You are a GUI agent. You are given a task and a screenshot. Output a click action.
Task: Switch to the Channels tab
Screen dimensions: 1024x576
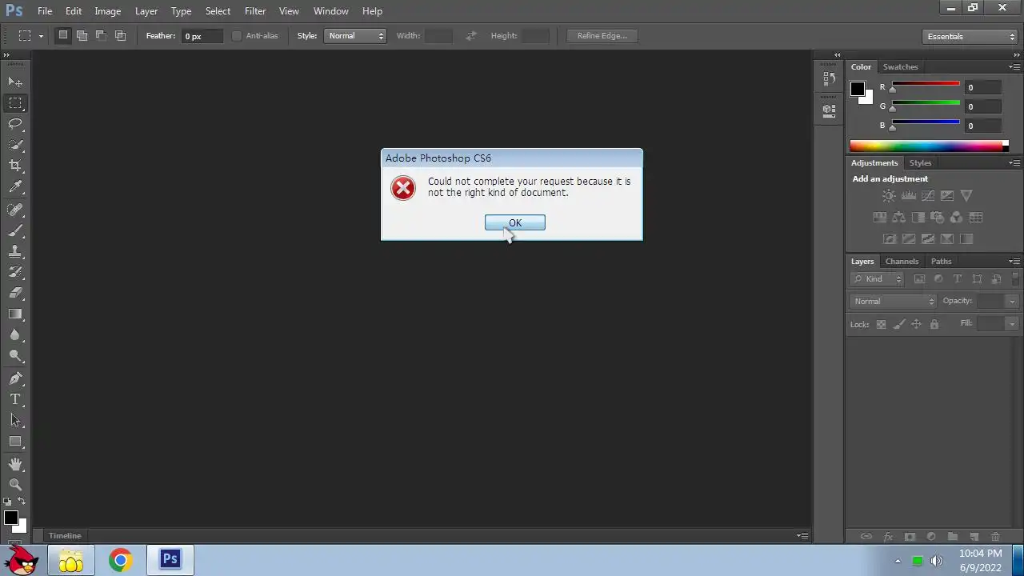(902, 262)
